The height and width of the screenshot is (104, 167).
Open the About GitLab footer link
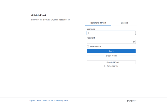48,101
